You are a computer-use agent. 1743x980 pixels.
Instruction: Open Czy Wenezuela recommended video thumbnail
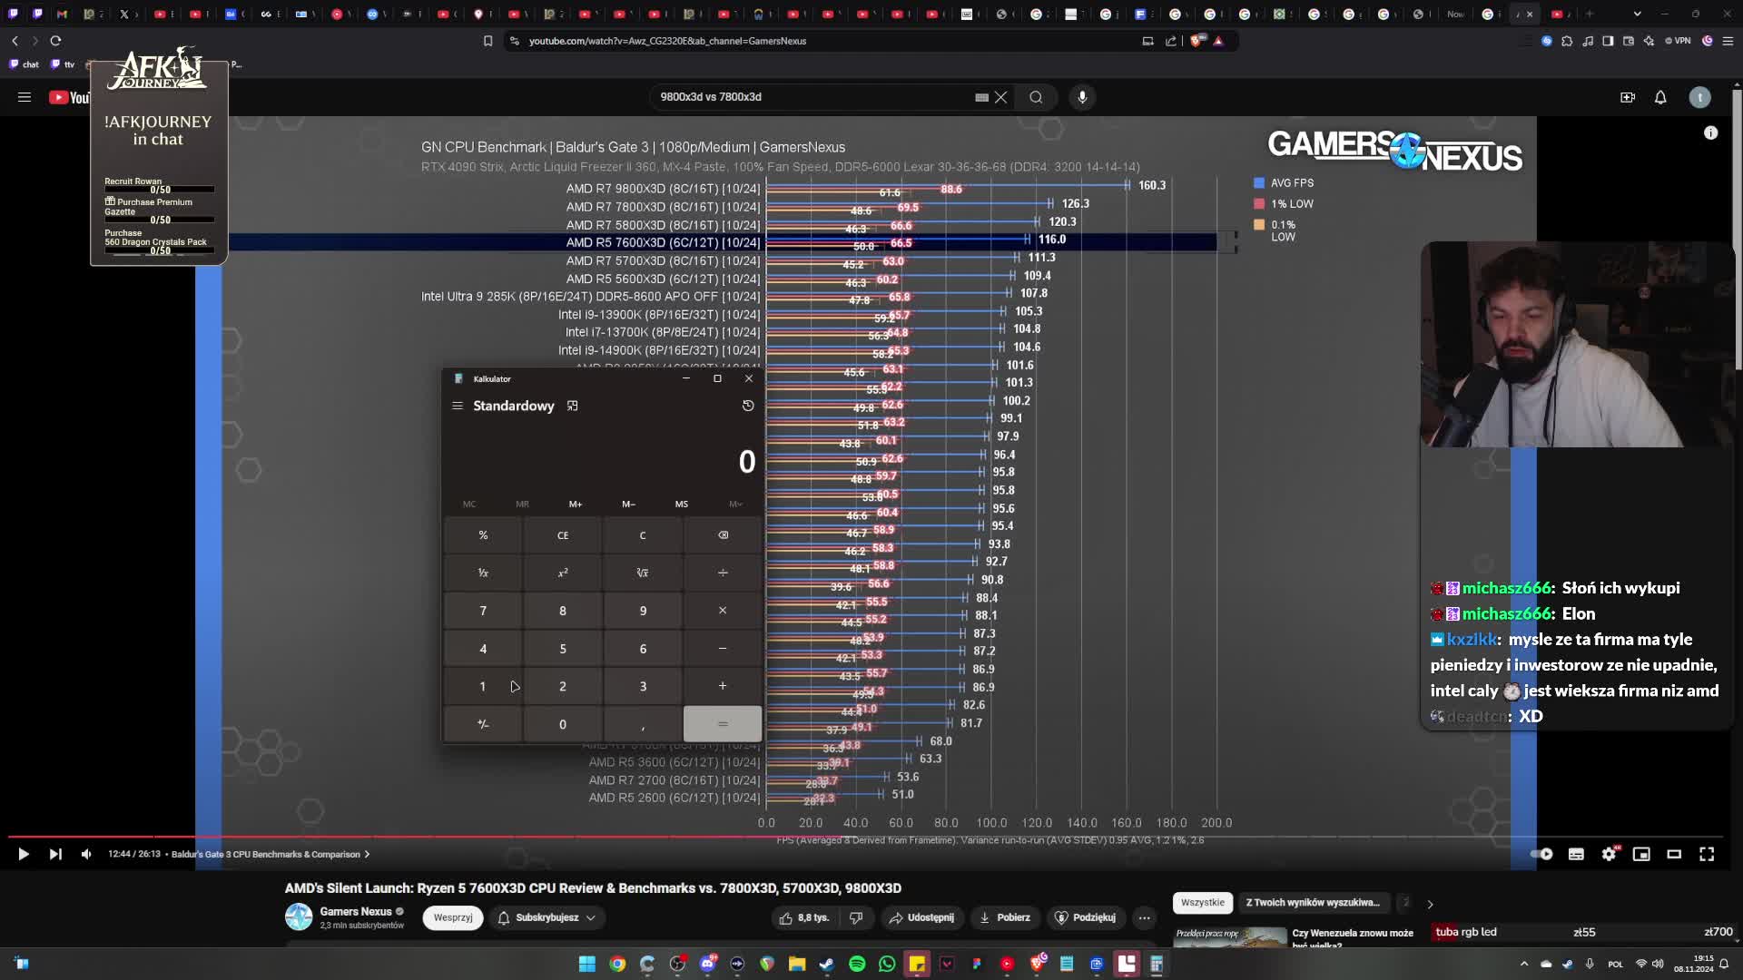1230,937
